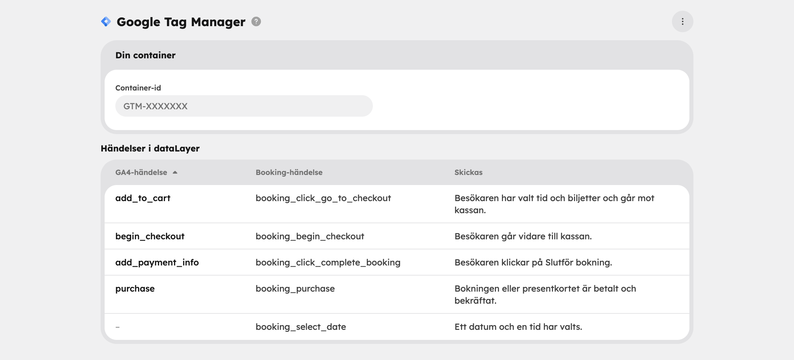Click description starting 'Besökaren har valt tid'
This screenshot has width=794, height=360.
[554, 204]
